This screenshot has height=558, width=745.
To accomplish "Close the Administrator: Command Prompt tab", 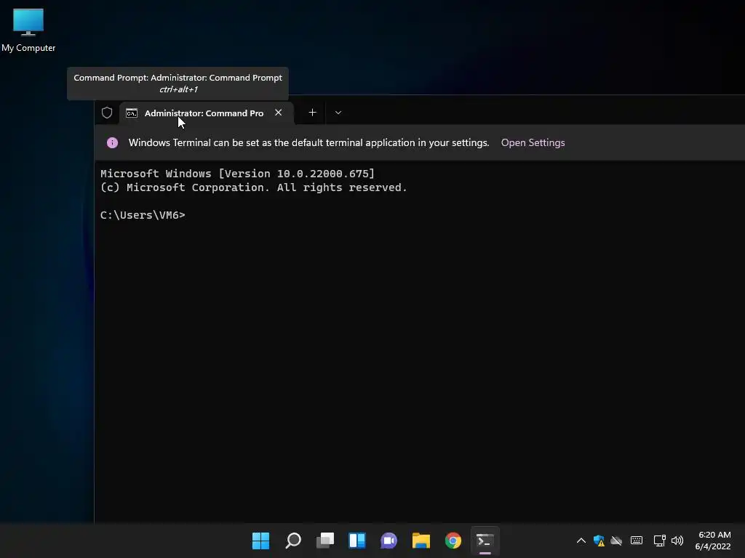I will click(x=279, y=113).
